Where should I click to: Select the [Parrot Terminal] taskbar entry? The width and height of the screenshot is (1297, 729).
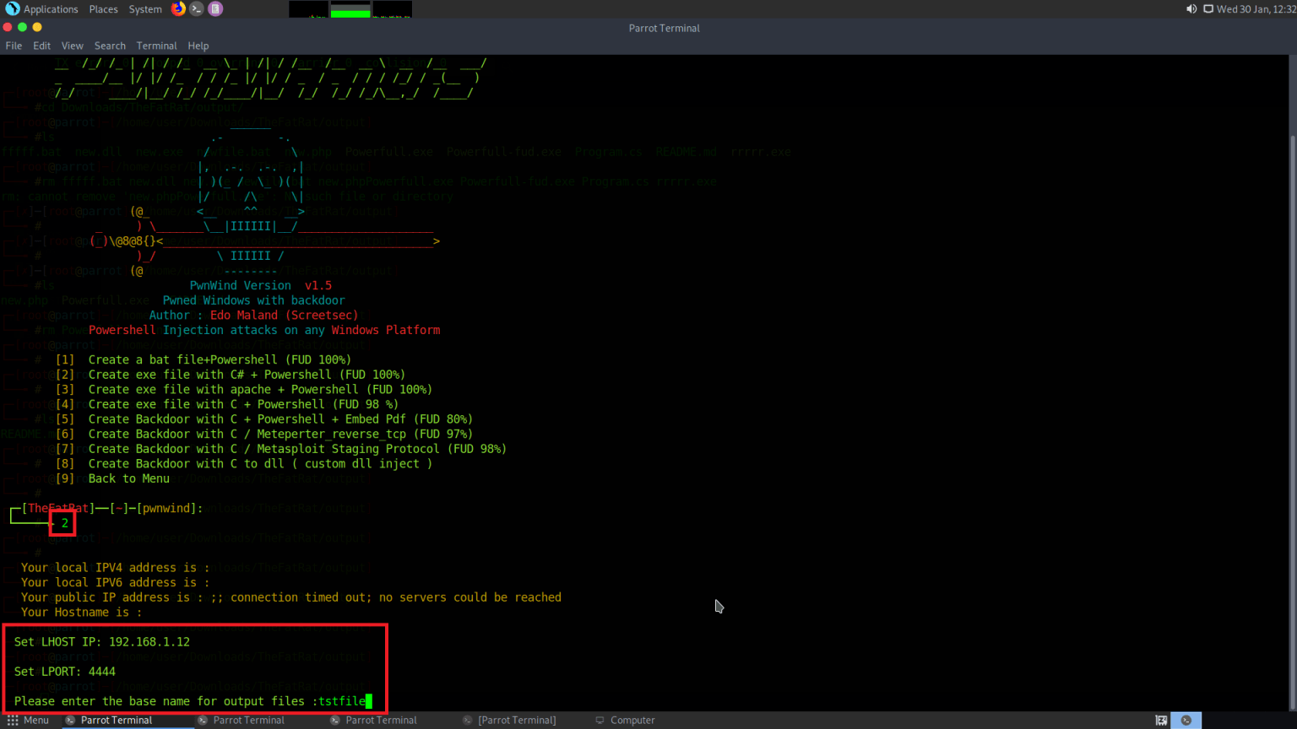pos(515,720)
